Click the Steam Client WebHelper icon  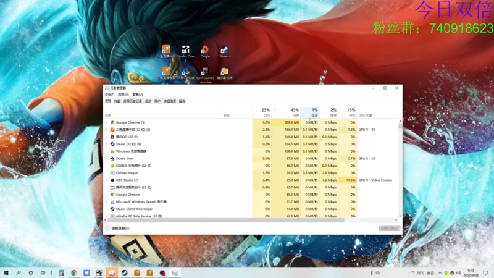point(112,209)
